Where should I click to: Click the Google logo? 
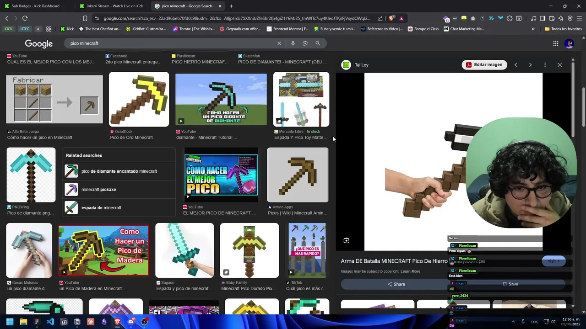[x=39, y=43]
